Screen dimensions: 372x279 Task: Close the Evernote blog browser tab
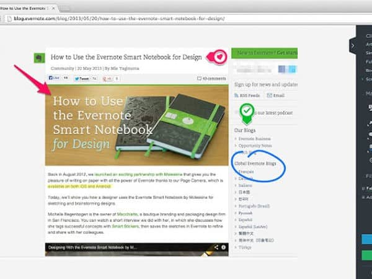coord(53,8)
